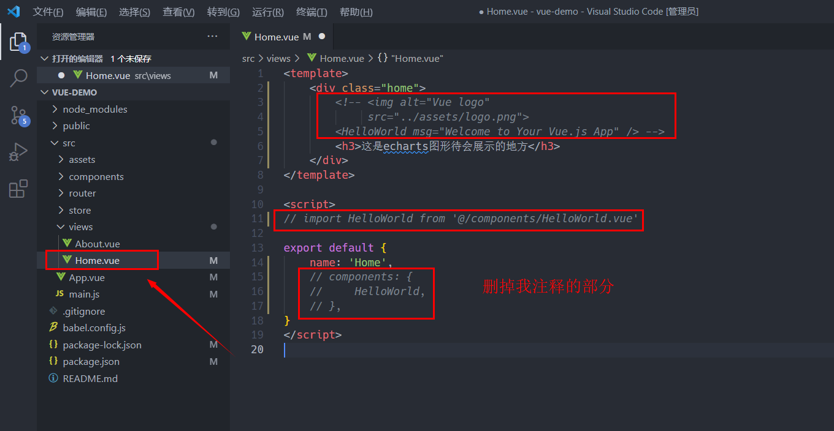Collapse the src folder

click(69, 143)
